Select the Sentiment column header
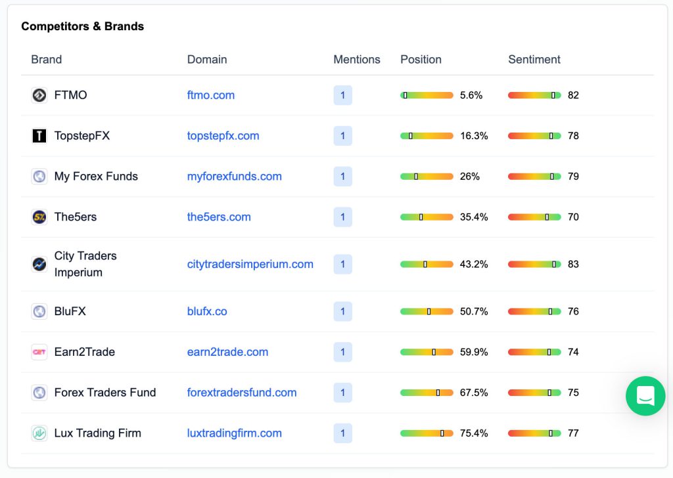 (534, 59)
